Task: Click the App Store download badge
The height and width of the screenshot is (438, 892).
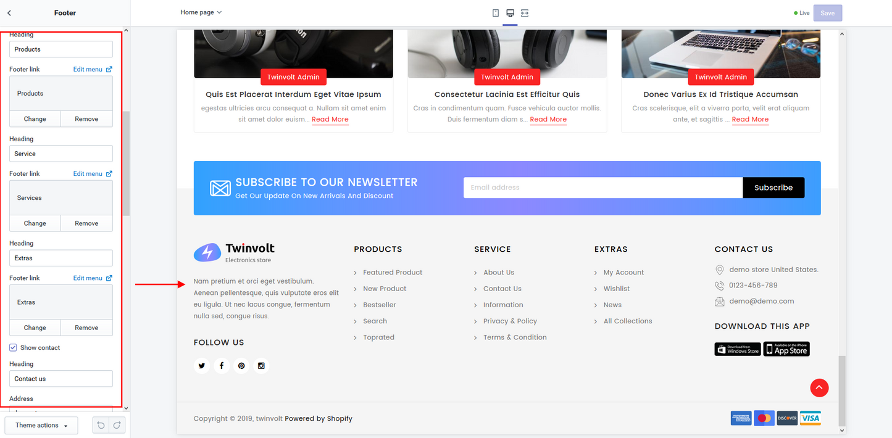Action: [x=786, y=349]
